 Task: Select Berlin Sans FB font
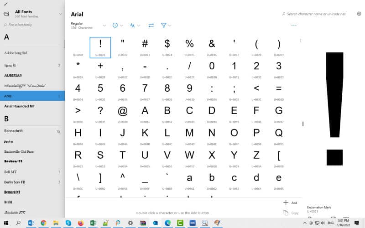point(32,182)
